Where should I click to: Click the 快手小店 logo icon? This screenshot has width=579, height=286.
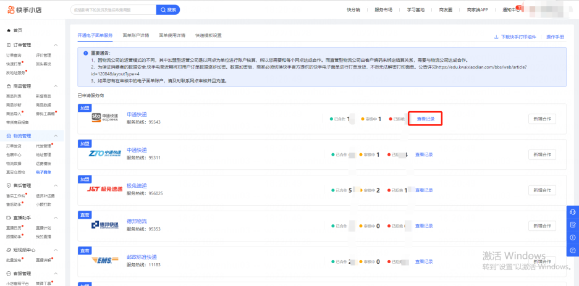click(11, 9)
